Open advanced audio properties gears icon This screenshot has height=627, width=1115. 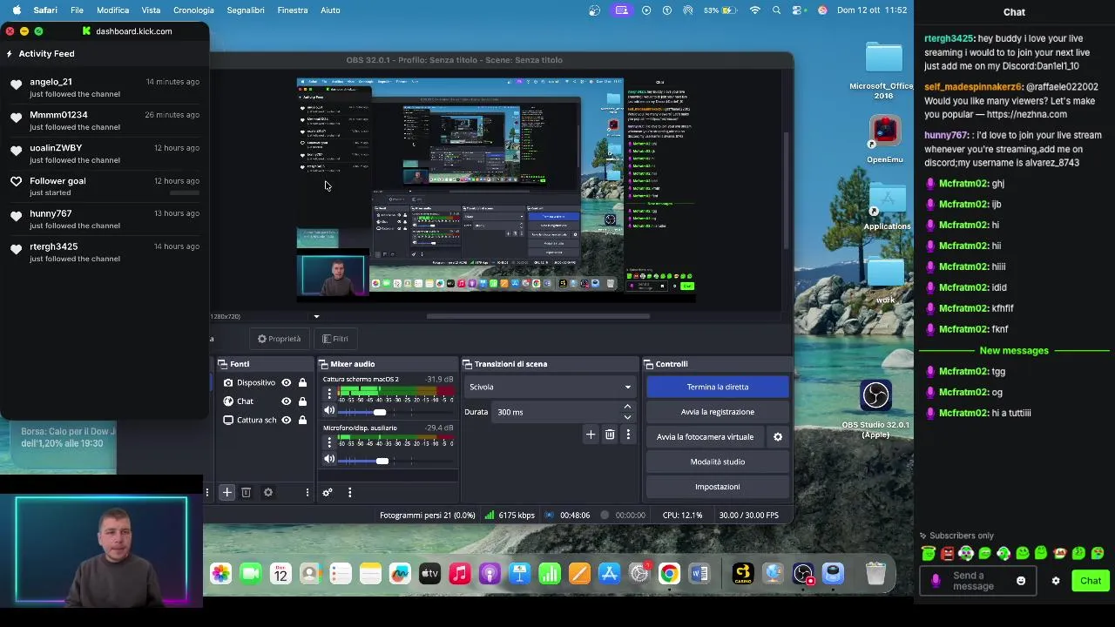point(328,493)
